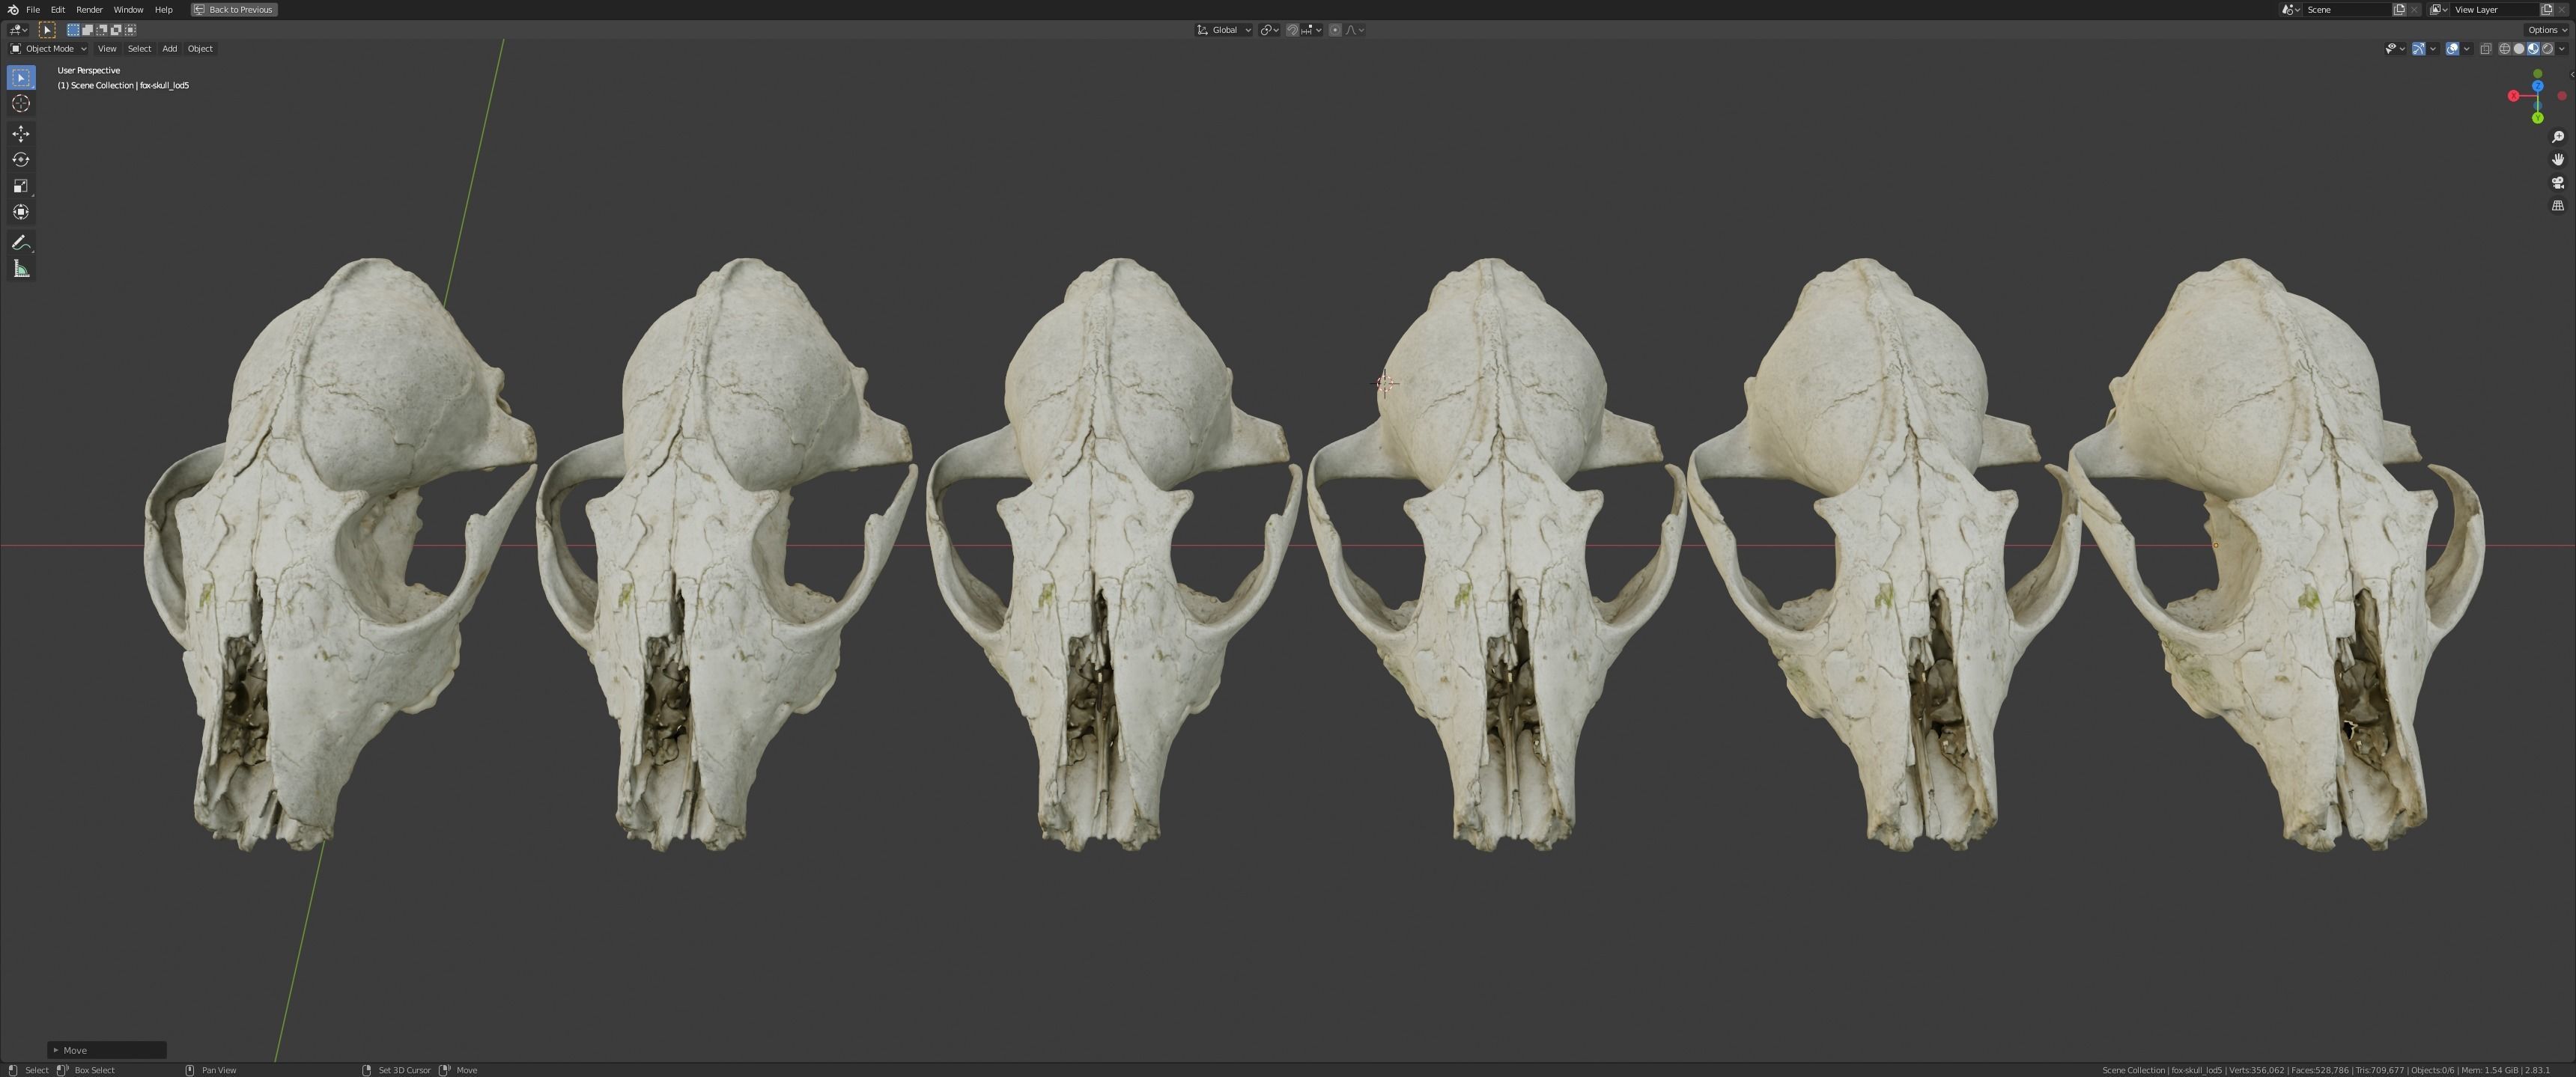Select the Scale tool
Screen dimensions: 2576x1077
21,186
